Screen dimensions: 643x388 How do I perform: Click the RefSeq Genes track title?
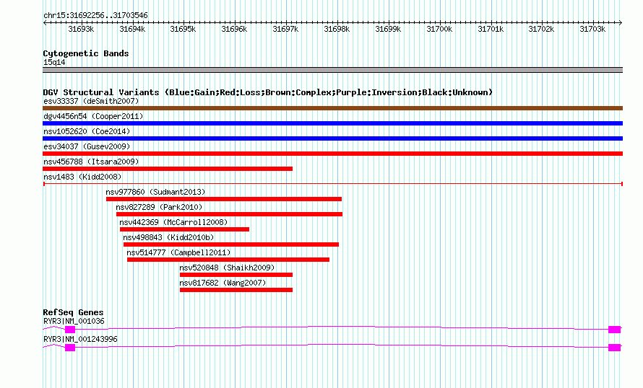(x=74, y=312)
